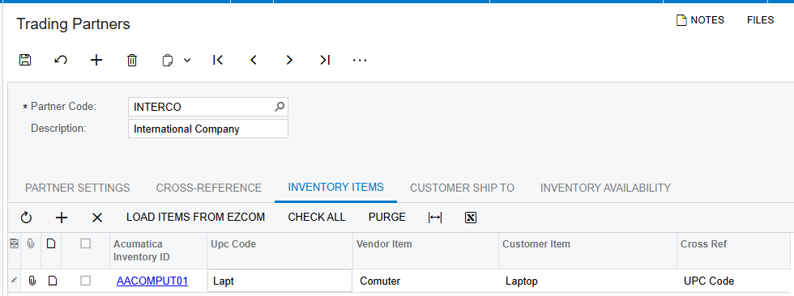The height and width of the screenshot is (296, 794).
Task: Jump to the last record
Action: pyautogui.click(x=325, y=60)
